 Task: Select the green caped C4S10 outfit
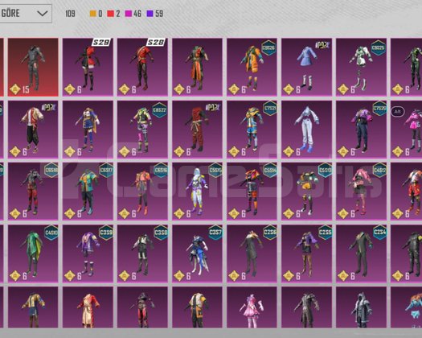33,253
